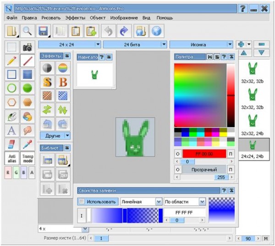Toggle Transp mode
The height and width of the screenshot is (246, 275).
[27, 159]
